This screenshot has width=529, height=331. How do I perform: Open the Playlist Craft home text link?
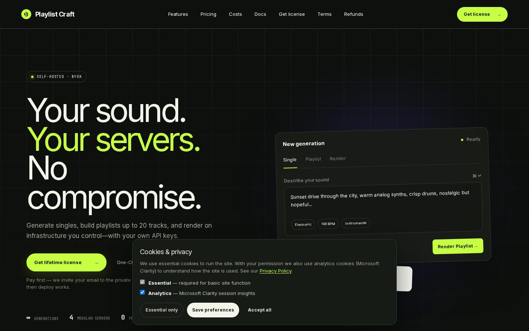tap(55, 14)
